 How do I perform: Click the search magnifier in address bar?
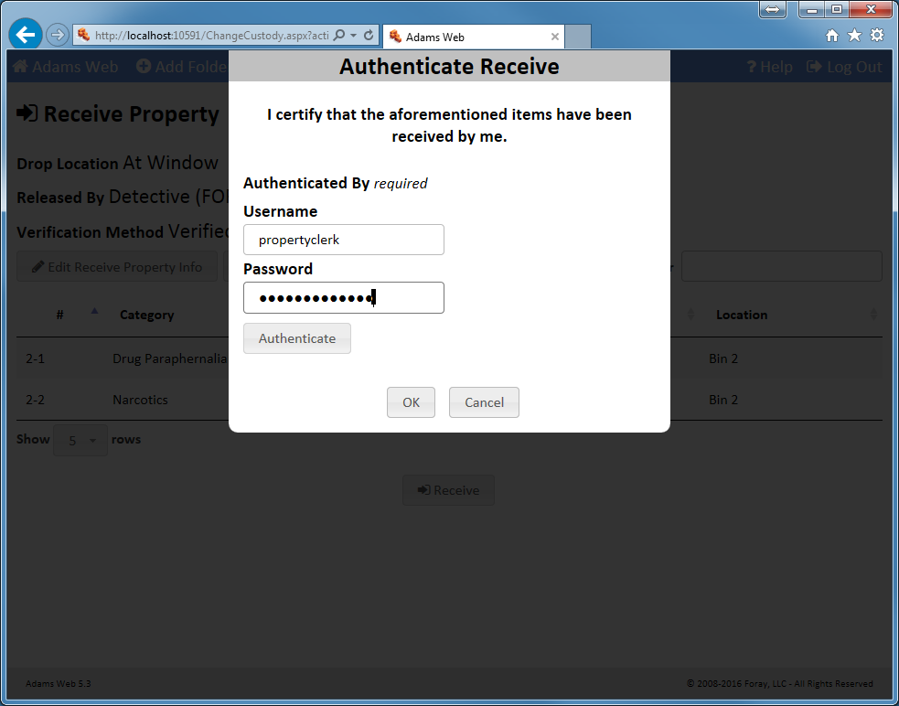tap(339, 36)
